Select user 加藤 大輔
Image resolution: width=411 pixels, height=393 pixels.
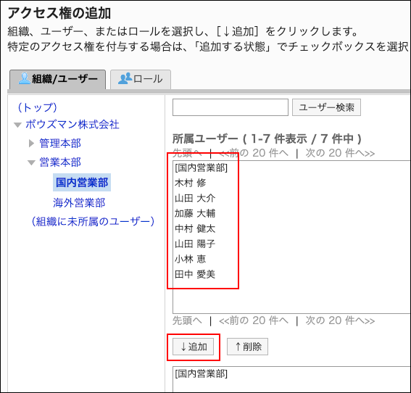pyautogui.click(x=195, y=213)
